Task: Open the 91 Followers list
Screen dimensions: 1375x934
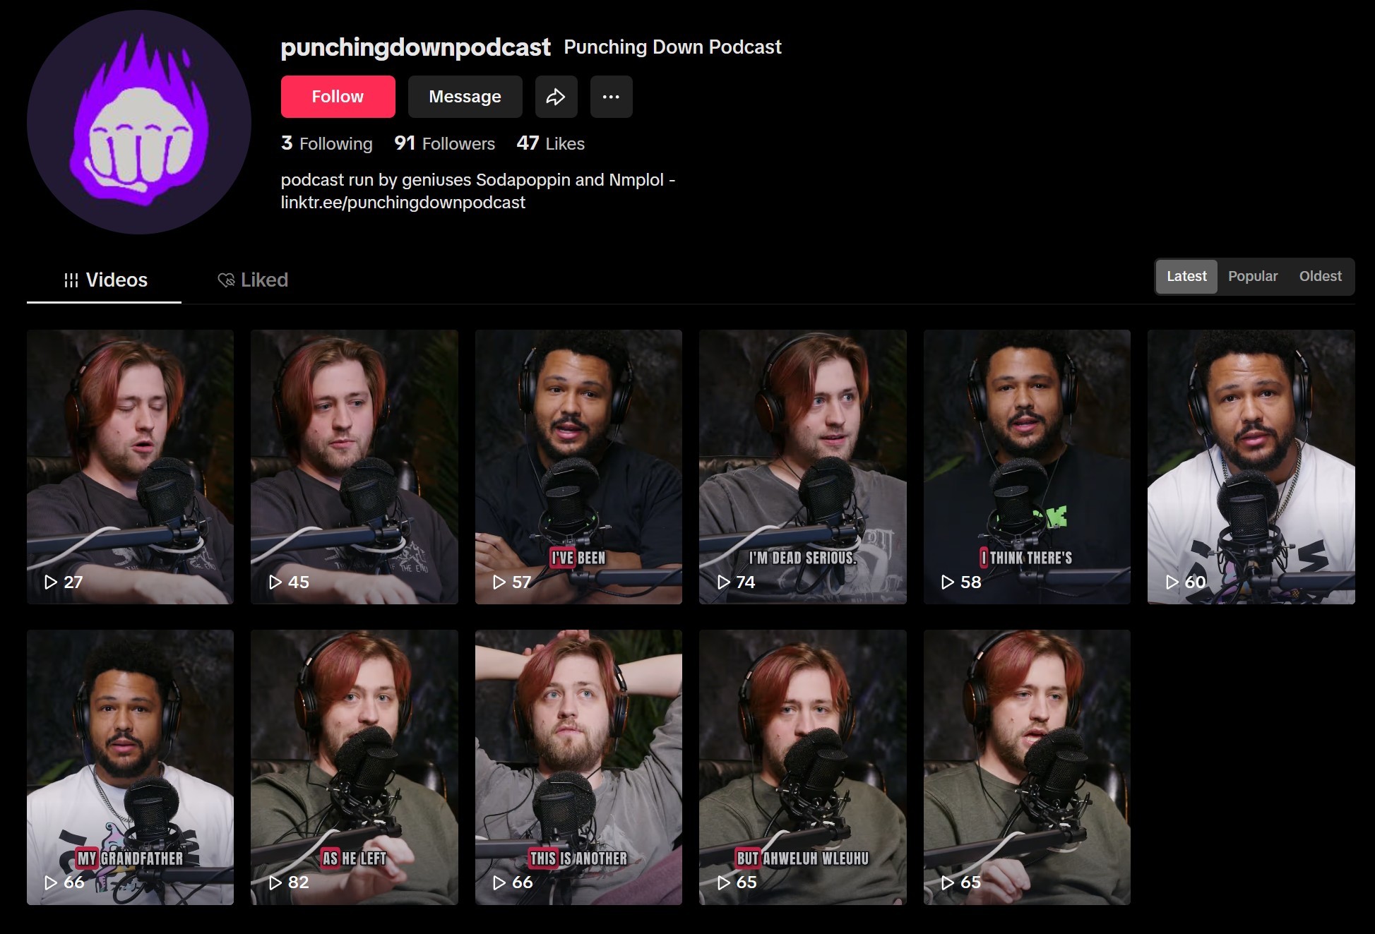Action: 444,143
